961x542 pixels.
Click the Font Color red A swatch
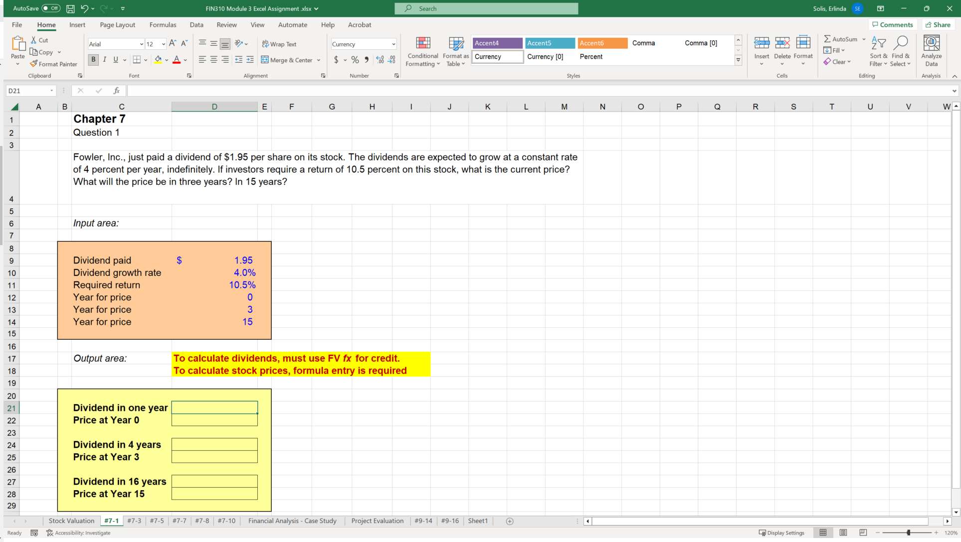point(177,60)
